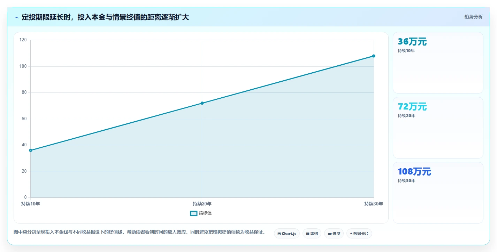Click the 进度 tag
Screen dimensions: 497x252
(x=334, y=234)
